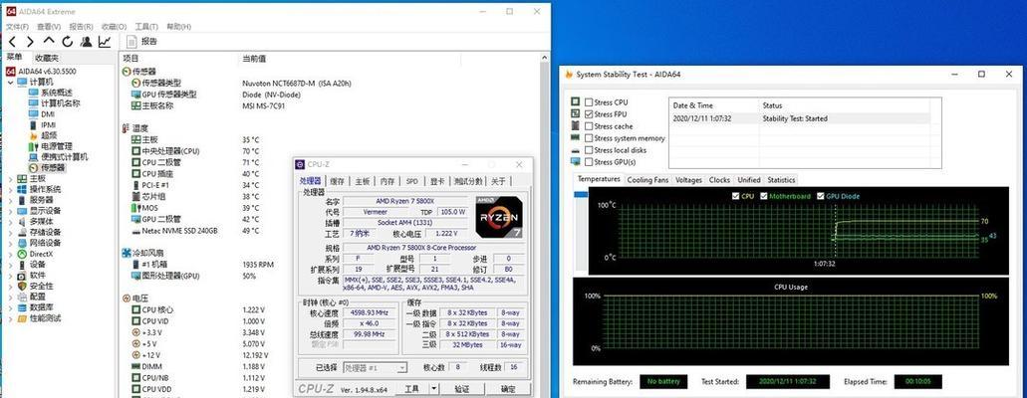
Task: Go back with AIDA64 toolbar left arrow
Action: tap(12, 42)
